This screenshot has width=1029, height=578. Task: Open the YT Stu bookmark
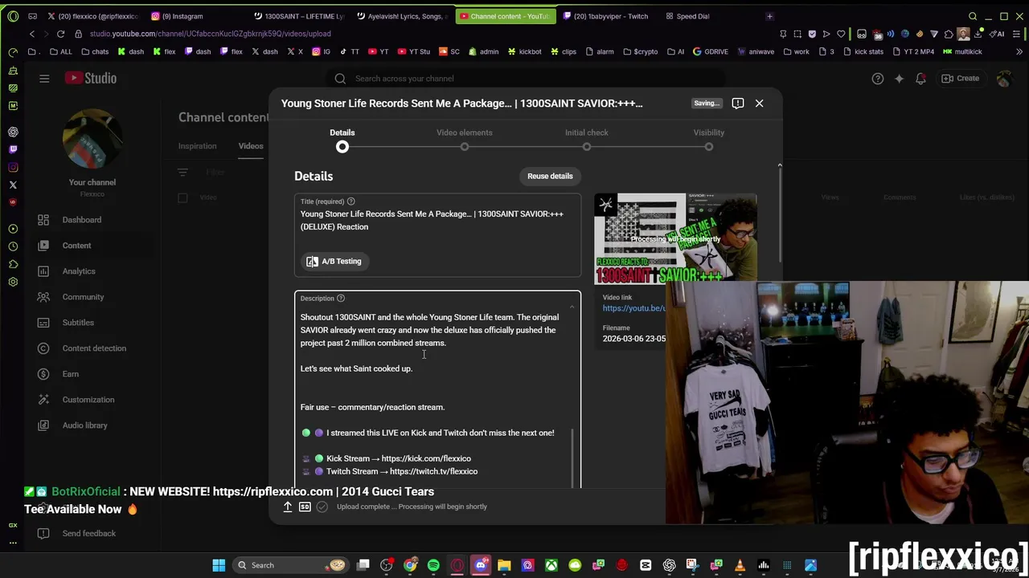pos(413,51)
